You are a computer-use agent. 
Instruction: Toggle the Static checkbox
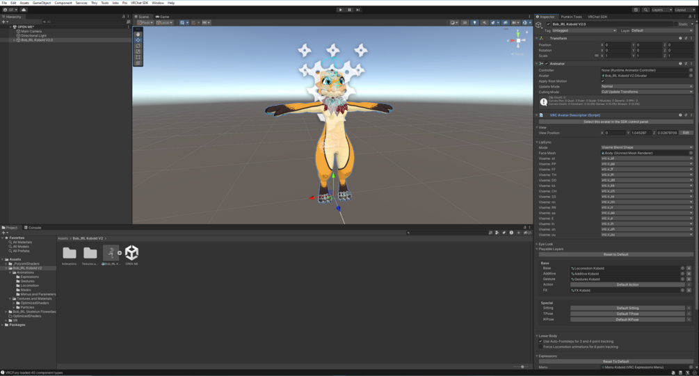point(676,24)
